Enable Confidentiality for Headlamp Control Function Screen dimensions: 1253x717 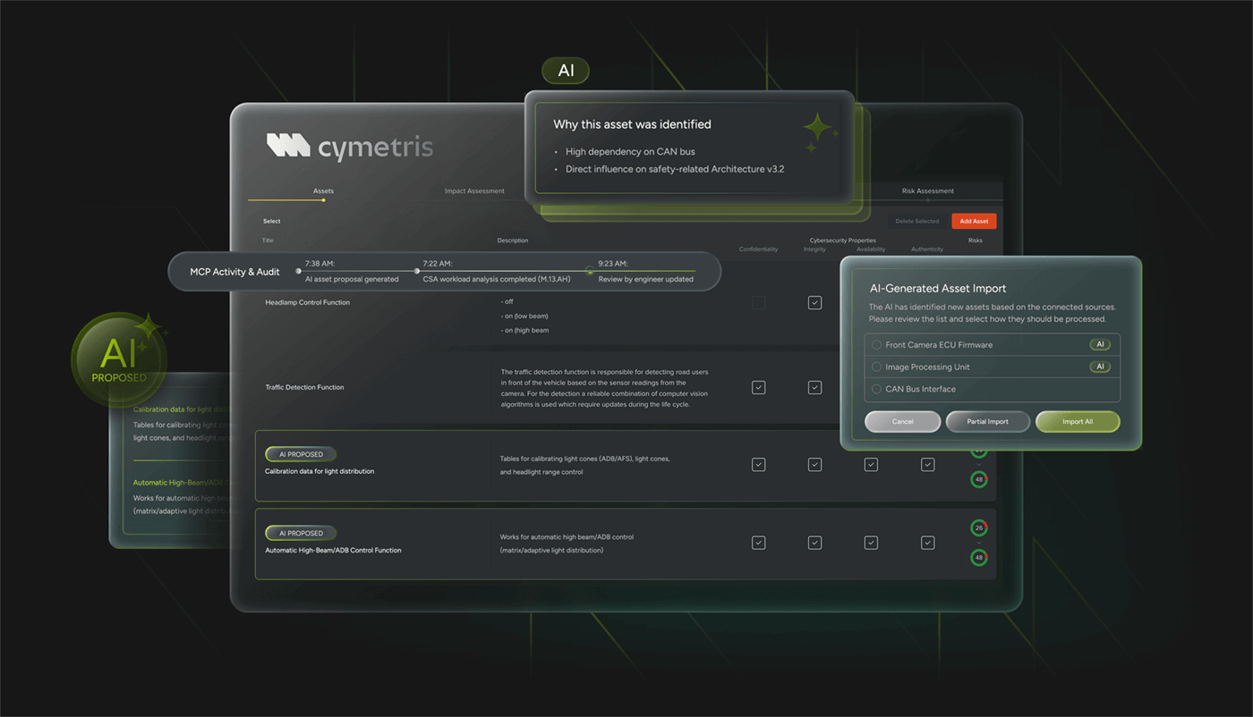758,303
